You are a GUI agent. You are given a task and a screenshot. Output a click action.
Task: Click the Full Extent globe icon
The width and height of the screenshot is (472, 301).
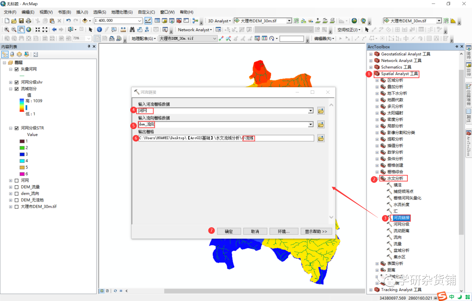(28, 29)
